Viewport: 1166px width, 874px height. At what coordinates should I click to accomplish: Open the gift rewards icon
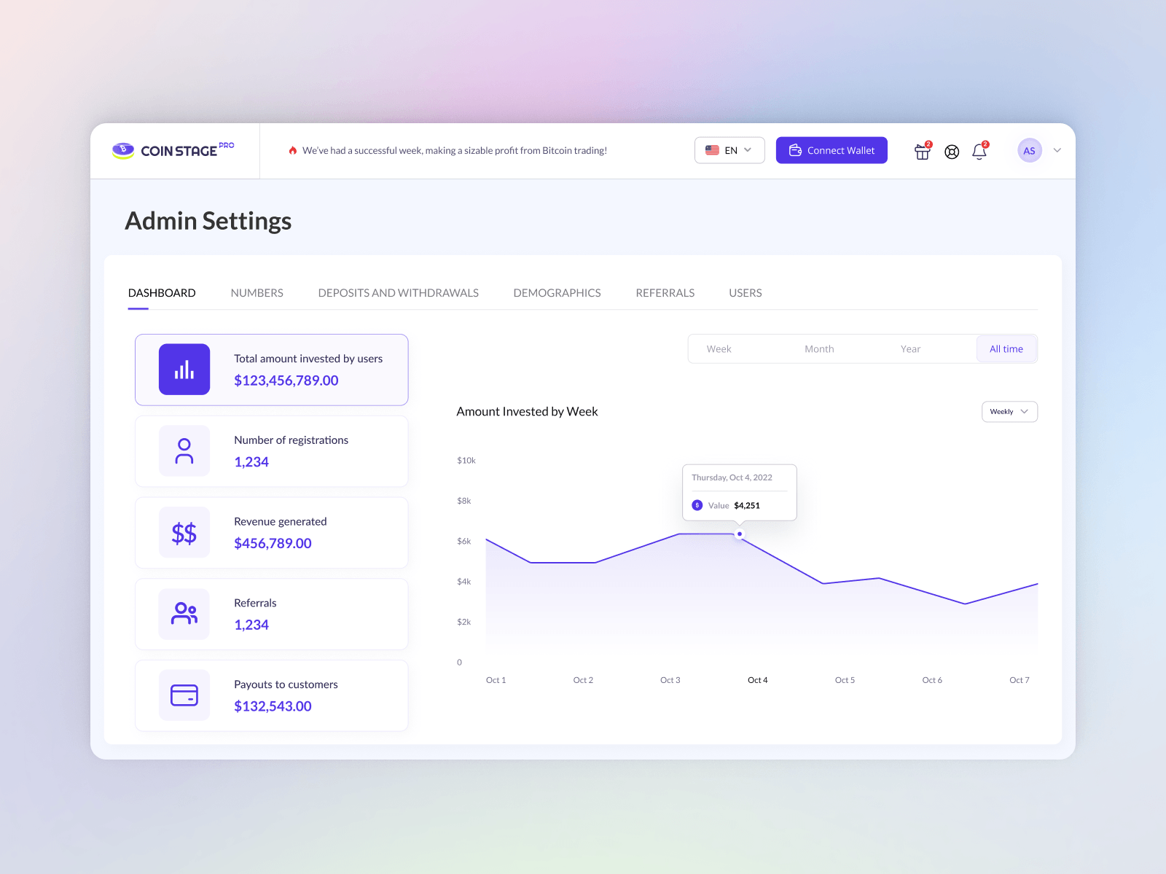pyautogui.click(x=923, y=151)
